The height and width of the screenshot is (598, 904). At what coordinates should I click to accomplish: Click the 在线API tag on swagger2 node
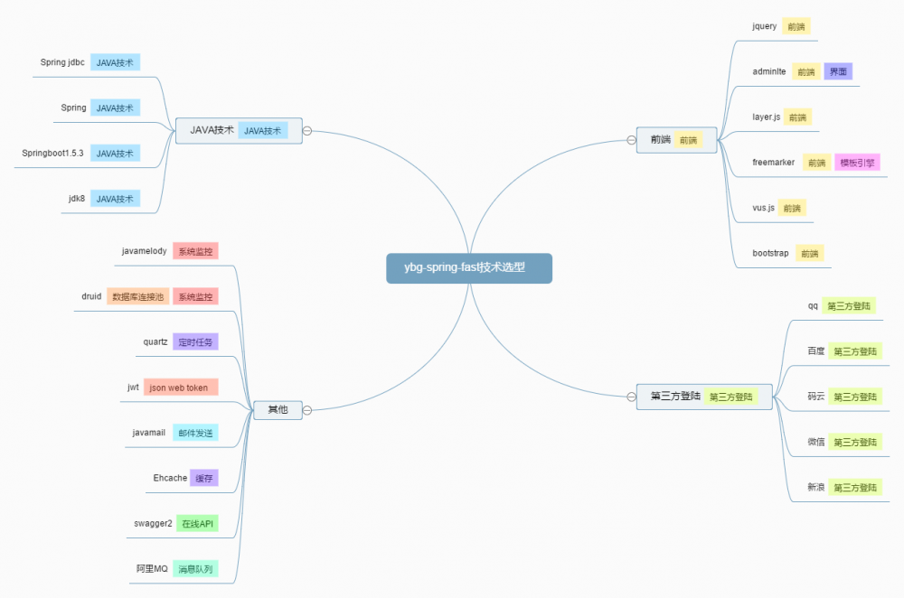coord(198,523)
